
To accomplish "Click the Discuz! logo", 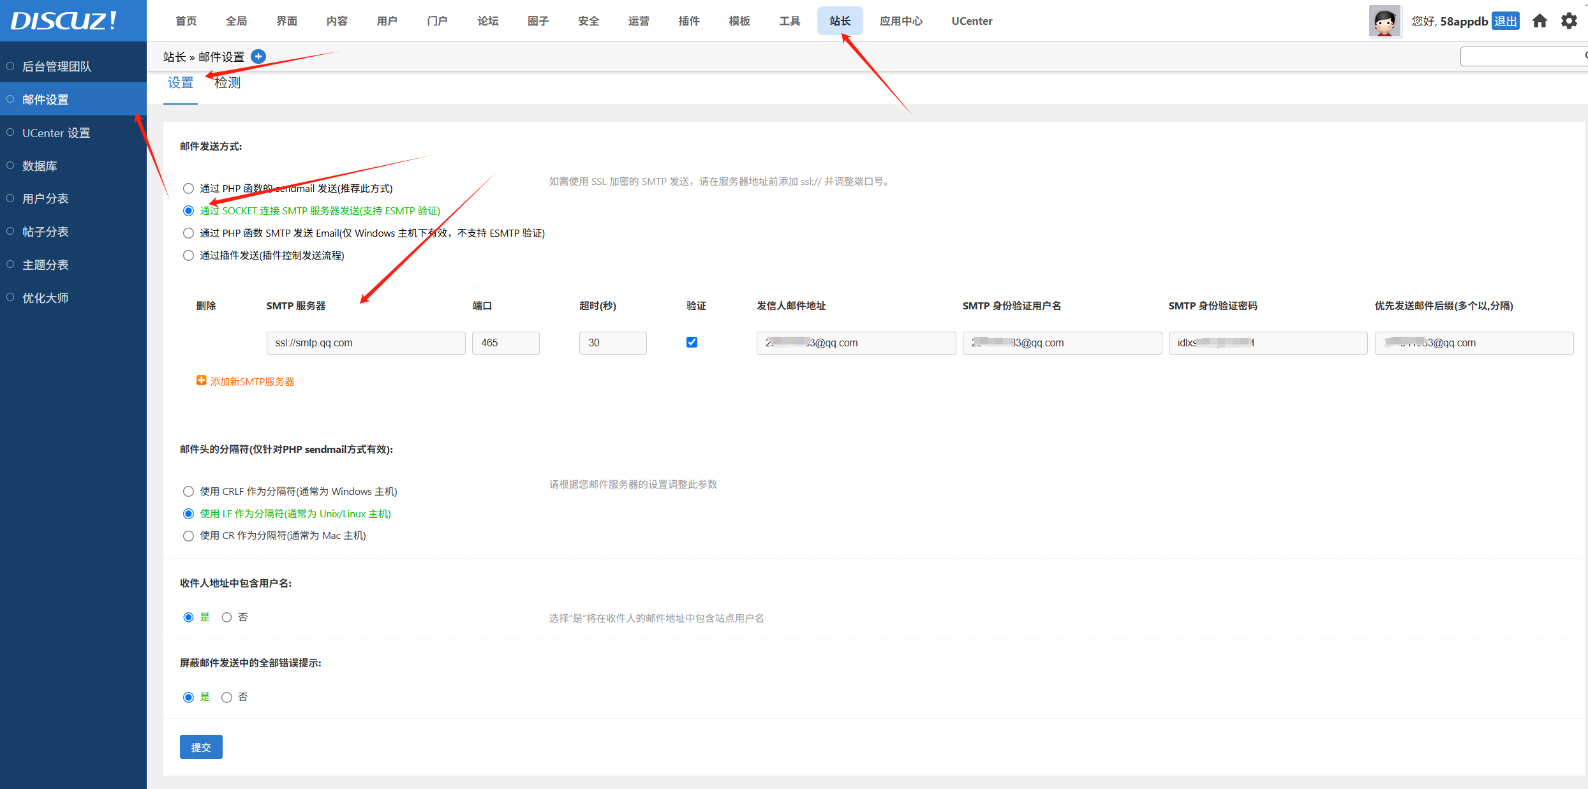I will [x=64, y=20].
